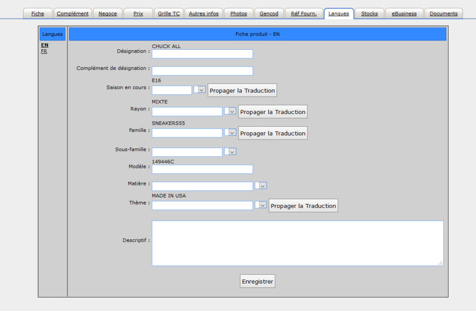
Task: Select the FR language link
Action: coord(44,52)
